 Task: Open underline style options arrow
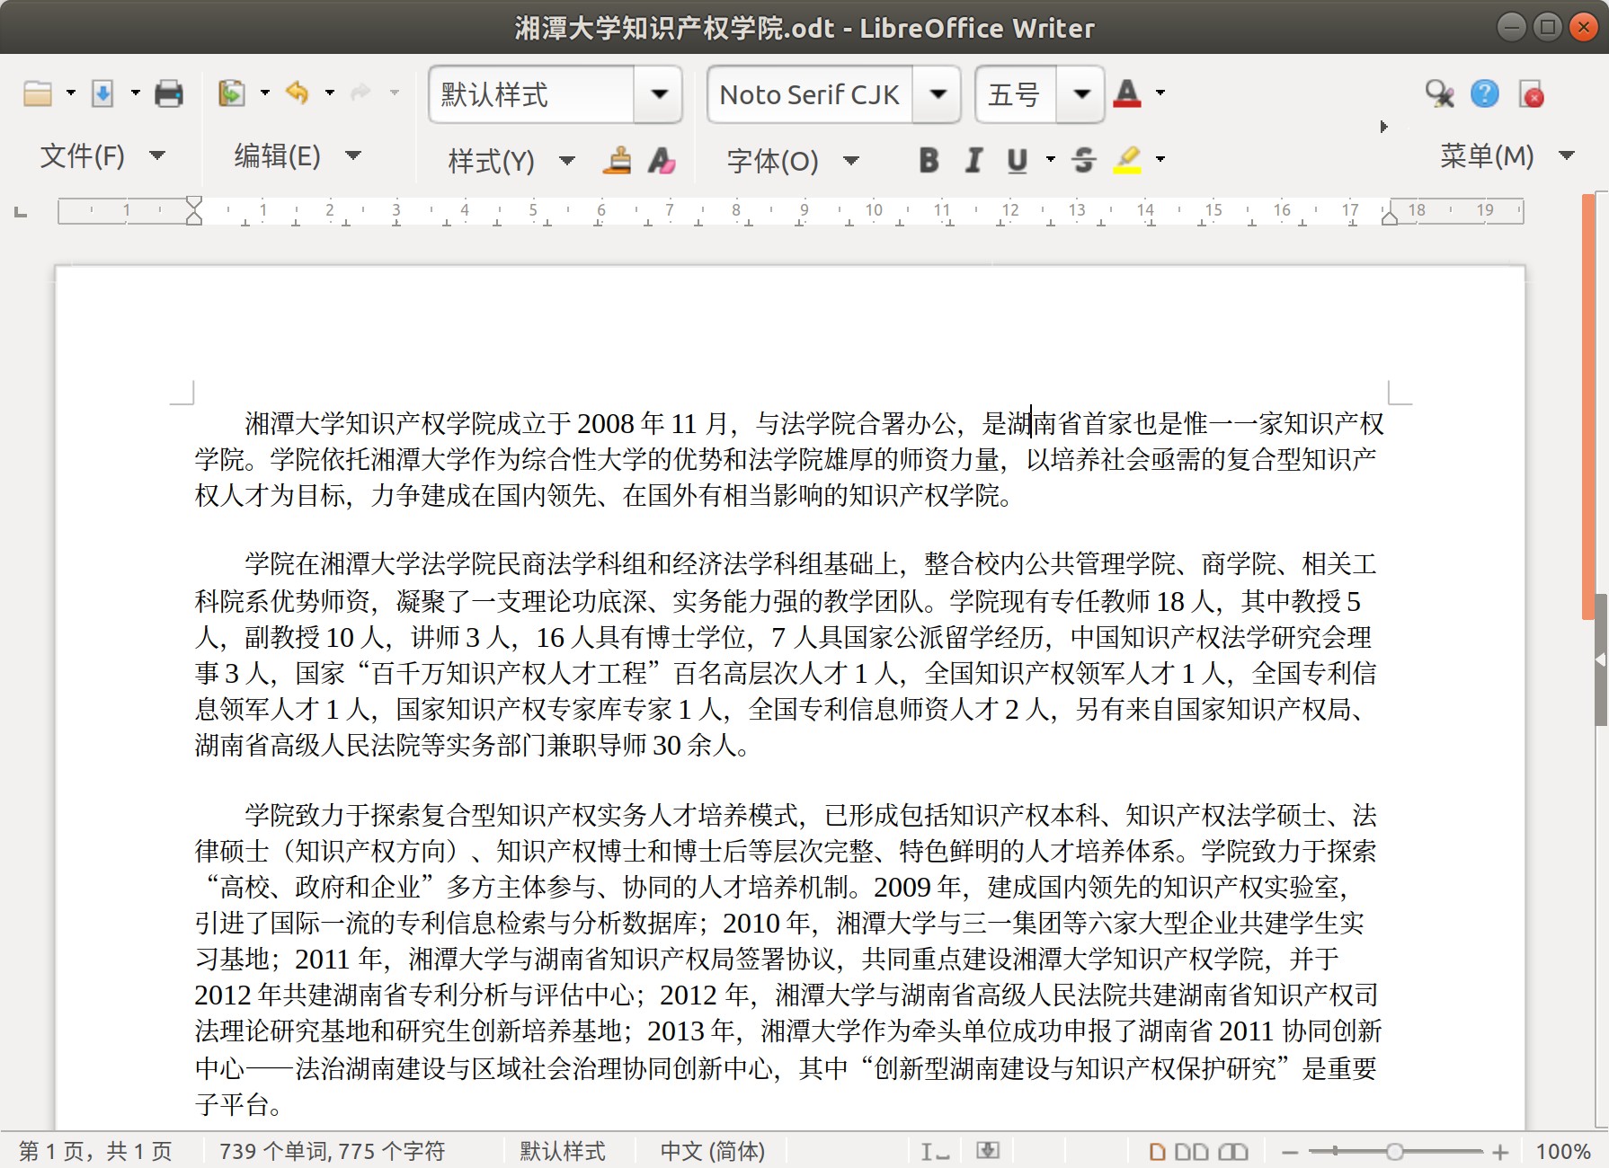[x=1050, y=160]
